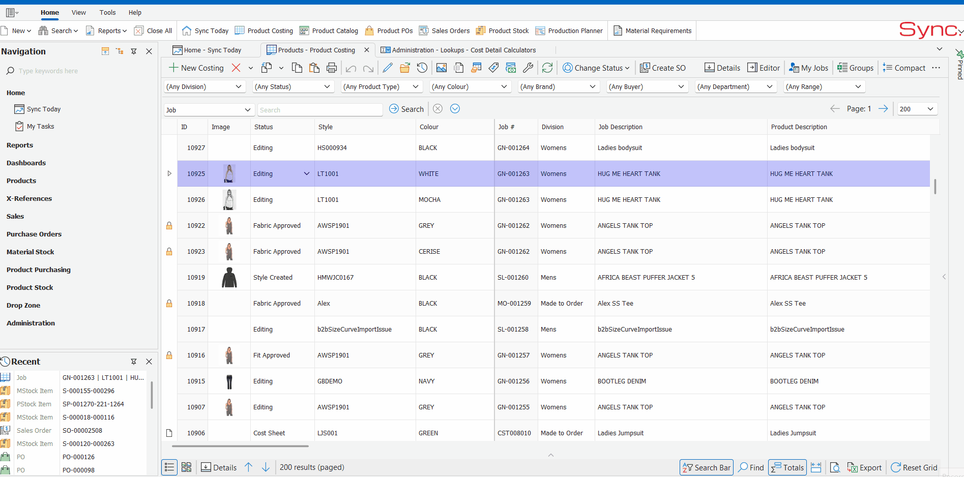This screenshot has width=964, height=477.
Task: Toggle the Totals button
Action: [x=787, y=467]
